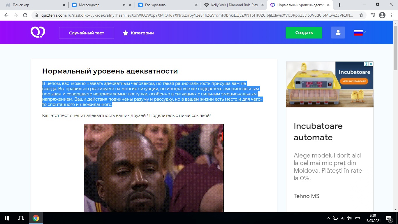Open Incubatoare automate ad headline

[x=318, y=132]
